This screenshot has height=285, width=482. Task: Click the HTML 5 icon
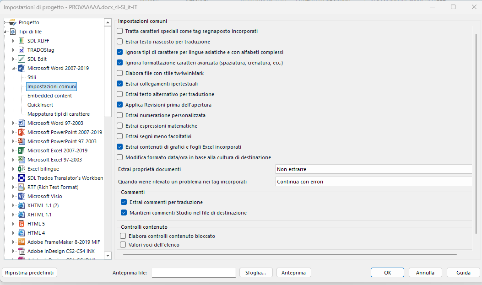pos(22,224)
